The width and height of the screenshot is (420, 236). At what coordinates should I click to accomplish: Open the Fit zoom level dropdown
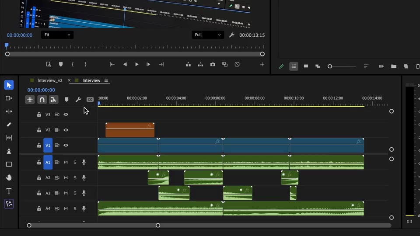pyautogui.click(x=57, y=35)
